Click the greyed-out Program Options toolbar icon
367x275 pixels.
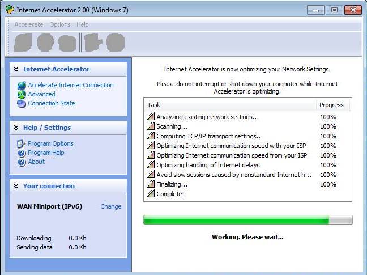[x=93, y=43]
